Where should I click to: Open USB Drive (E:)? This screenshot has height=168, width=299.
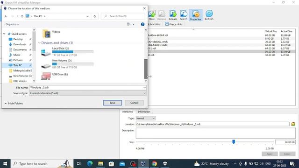55,76
